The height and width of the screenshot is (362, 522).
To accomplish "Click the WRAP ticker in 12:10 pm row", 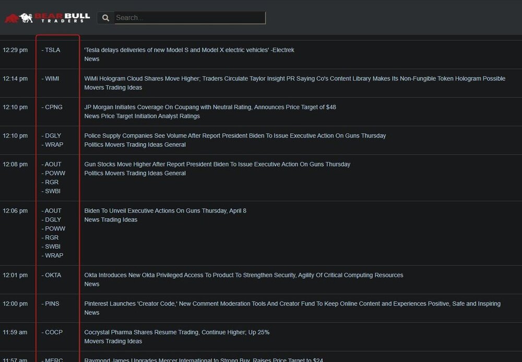I will click(x=54, y=145).
